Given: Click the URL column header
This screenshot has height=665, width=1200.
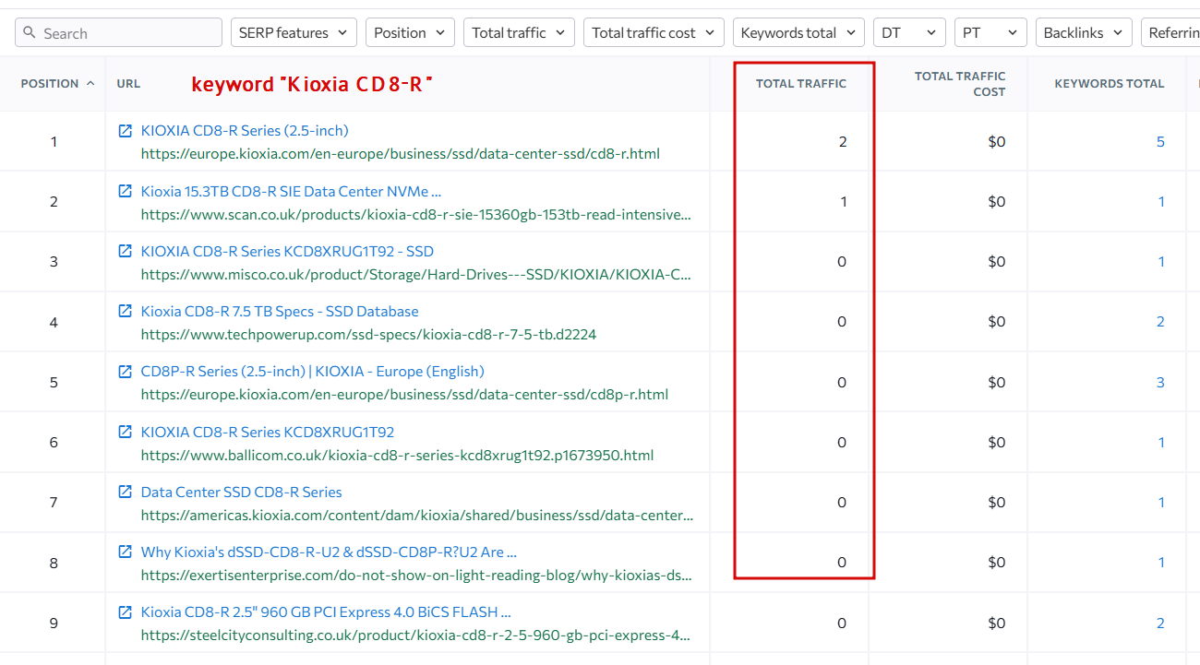Looking at the screenshot, I should (x=128, y=83).
